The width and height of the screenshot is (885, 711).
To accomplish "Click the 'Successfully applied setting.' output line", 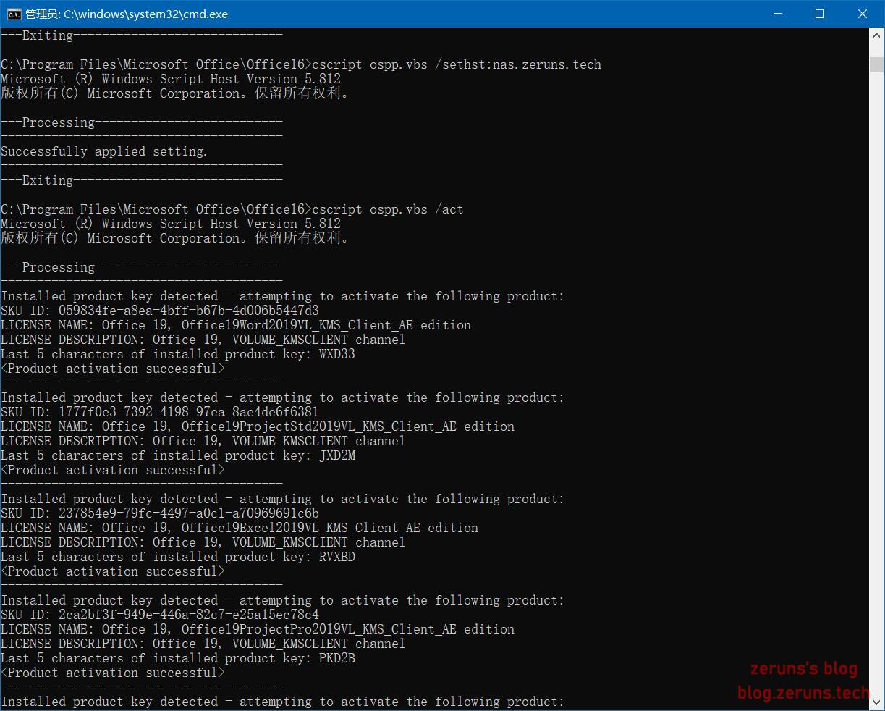I will click(104, 151).
